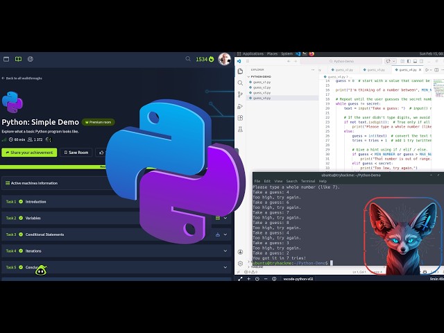The width and height of the screenshot is (444, 333).
Task: Open the terminal Help menu
Action: click(x=323, y=181)
